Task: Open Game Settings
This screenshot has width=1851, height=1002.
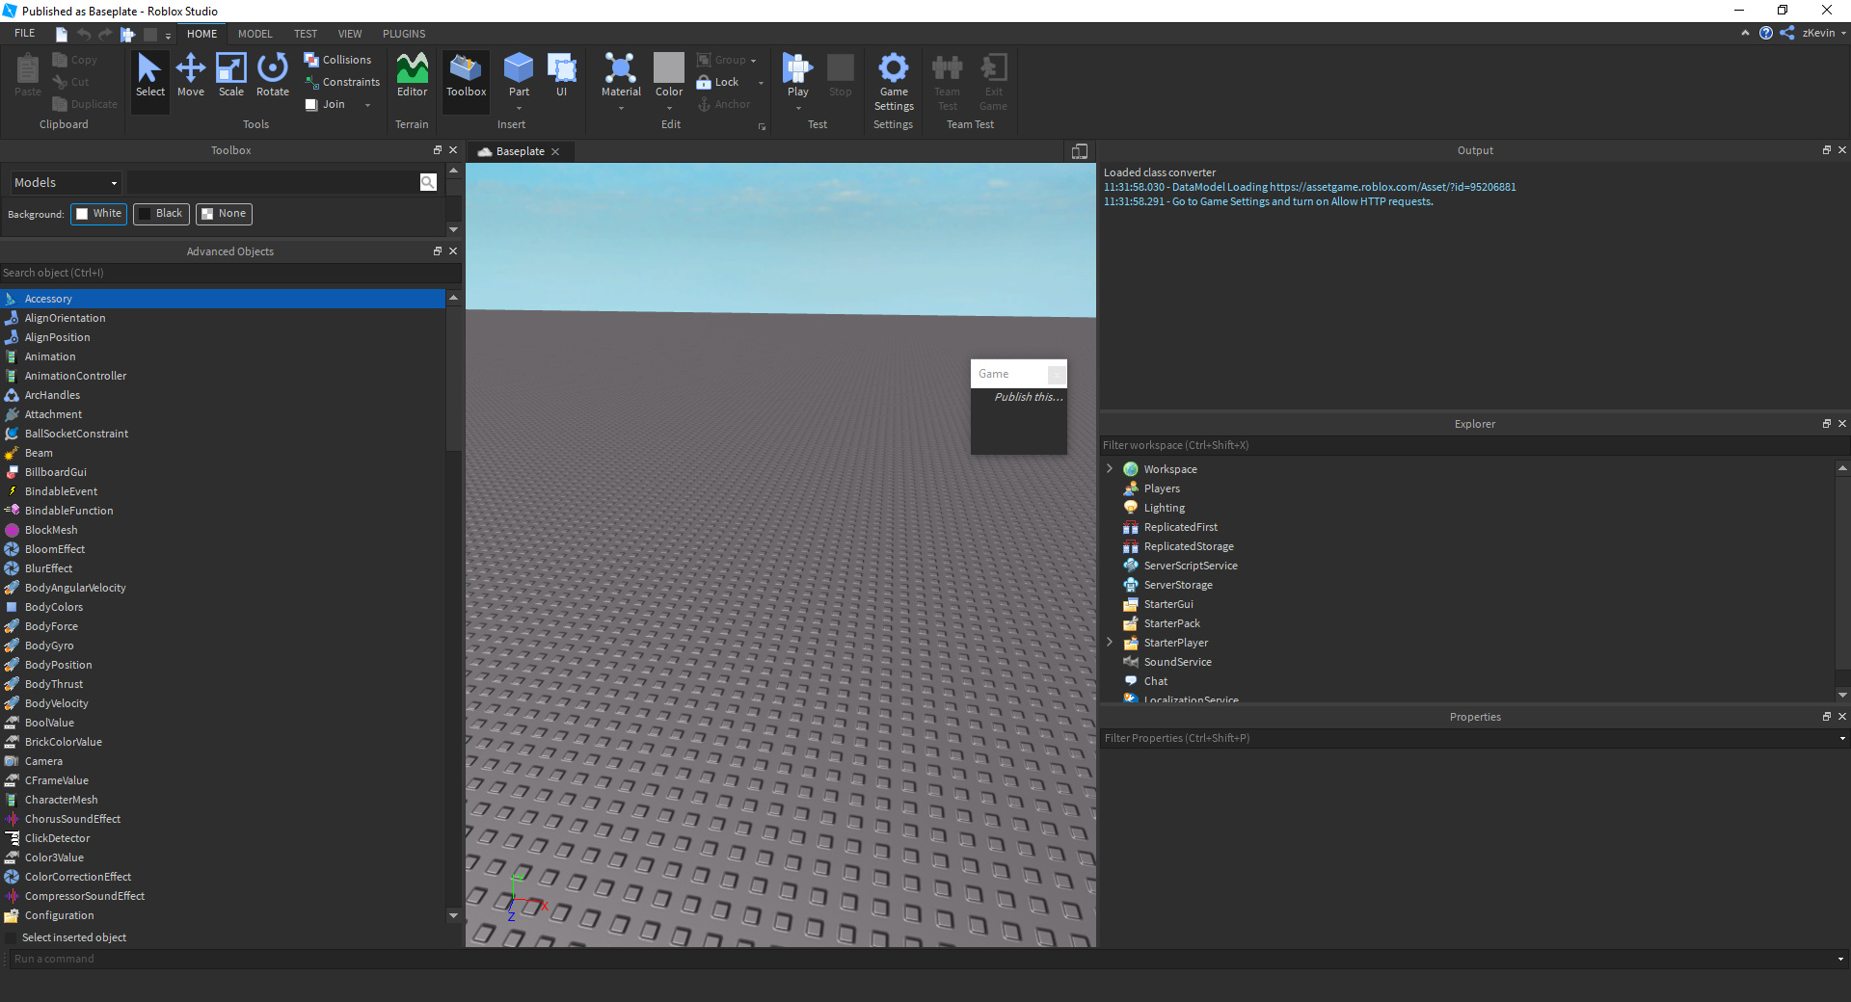Action: coord(894,83)
